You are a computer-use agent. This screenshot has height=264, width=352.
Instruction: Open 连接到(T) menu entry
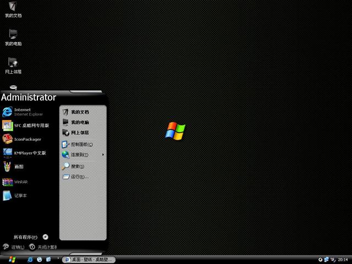coord(82,155)
